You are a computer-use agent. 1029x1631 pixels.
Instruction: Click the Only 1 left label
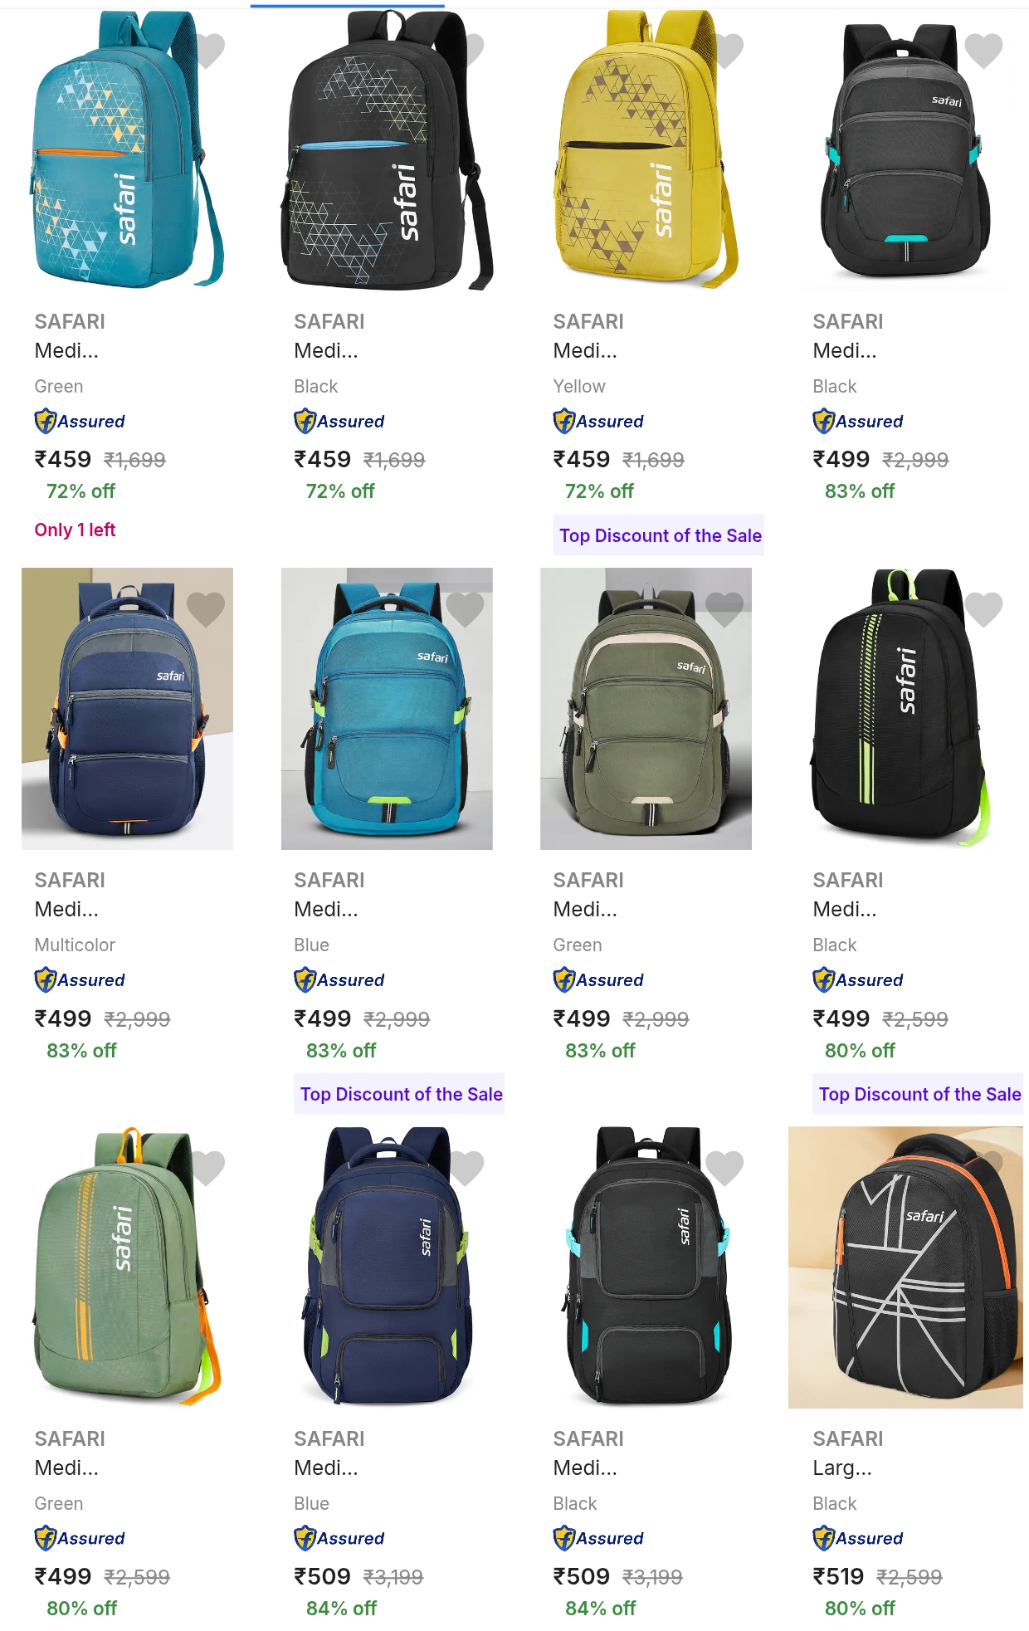[x=75, y=530]
